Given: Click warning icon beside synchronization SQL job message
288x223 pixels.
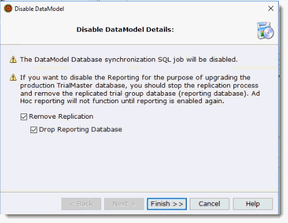Looking at the screenshot, I should 13,59.
